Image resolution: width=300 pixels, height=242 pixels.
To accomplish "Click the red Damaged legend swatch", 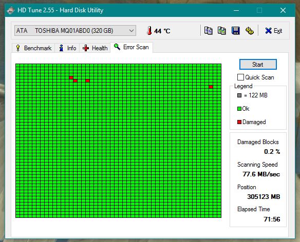I will (x=239, y=122).
